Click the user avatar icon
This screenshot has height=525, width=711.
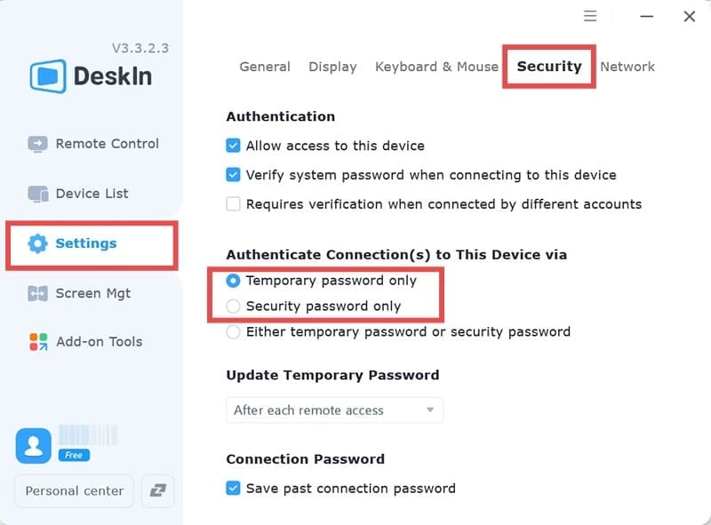[33, 446]
